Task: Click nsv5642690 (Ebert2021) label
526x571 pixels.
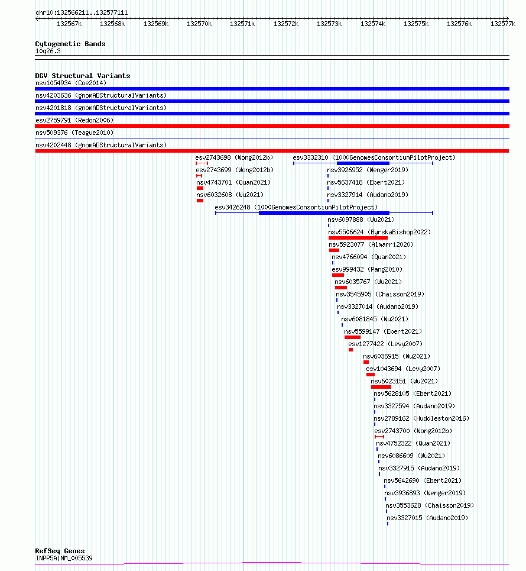Action: click(x=423, y=480)
